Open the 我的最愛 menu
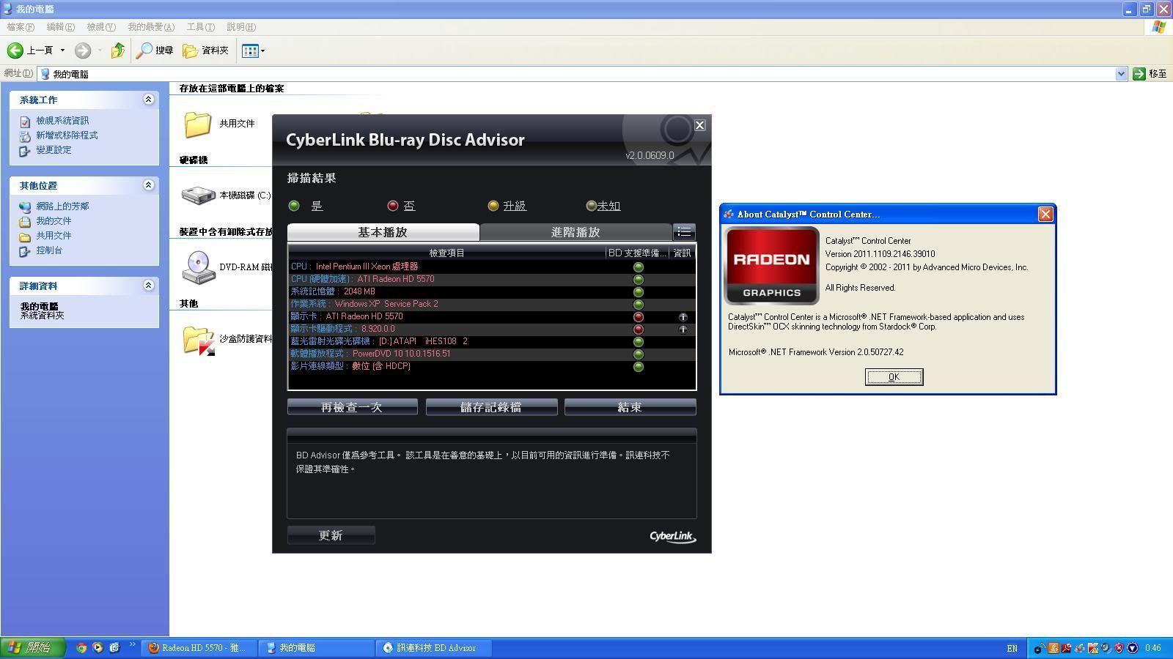1173x659 pixels. coord(151,27)
